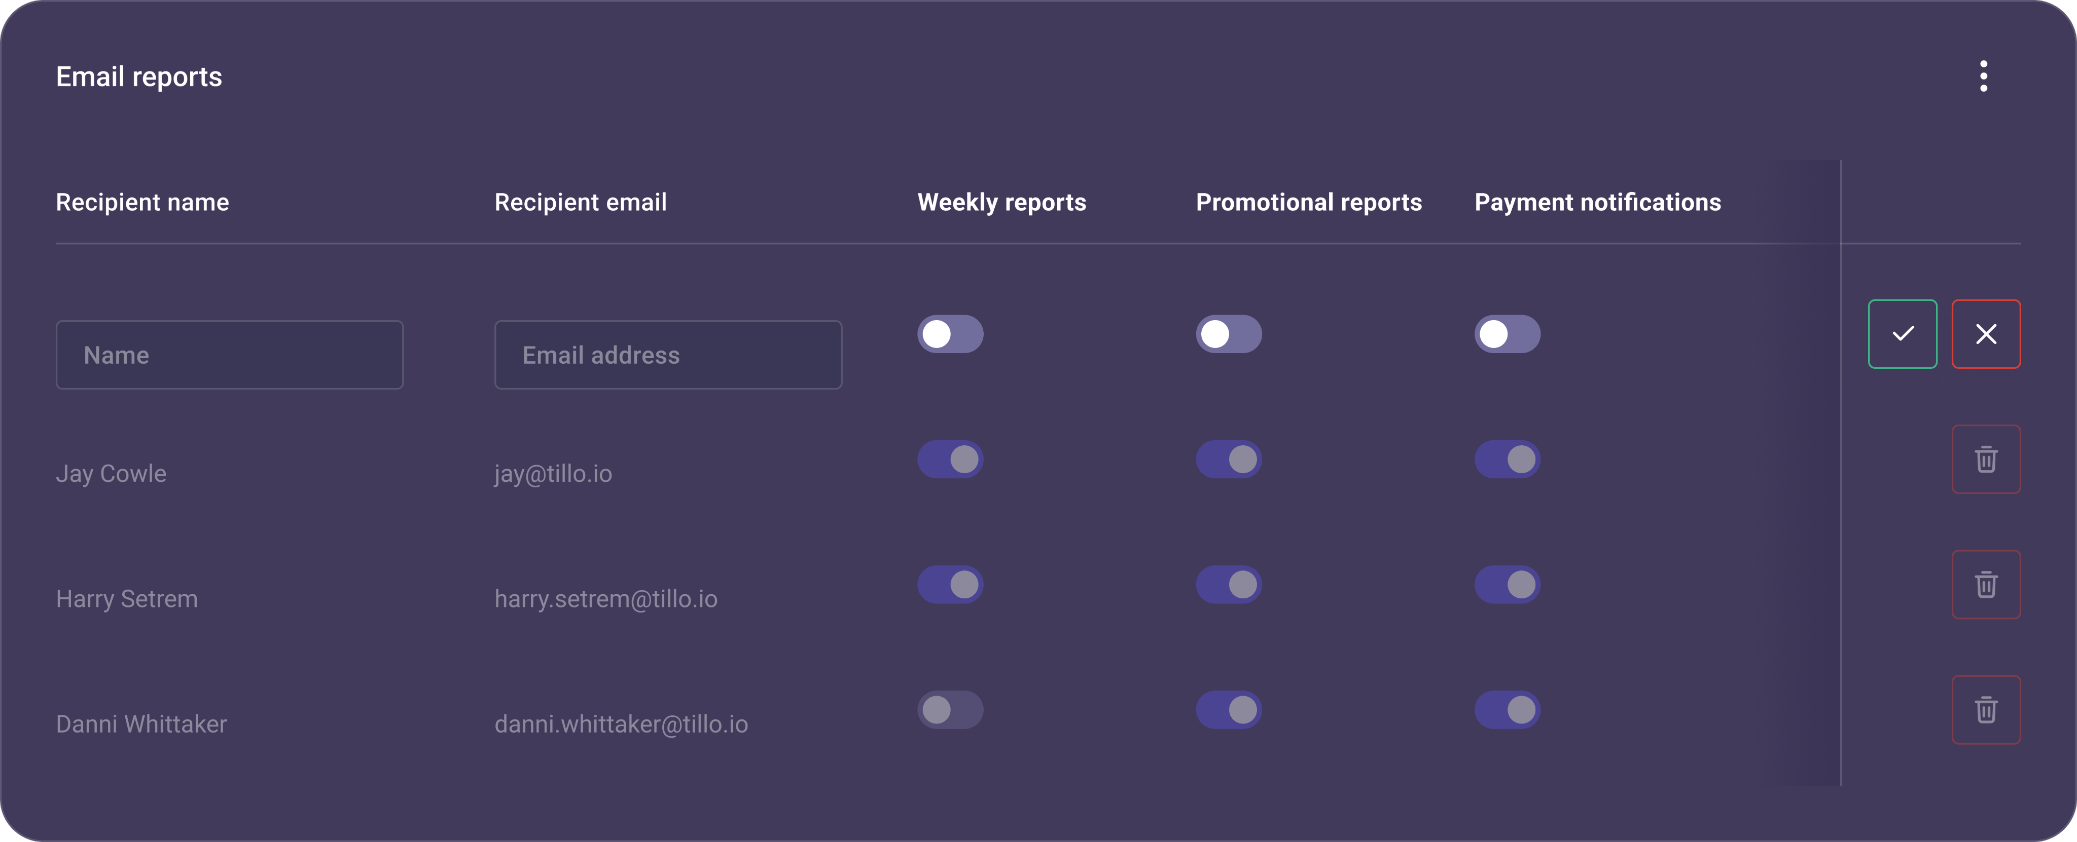The width and height of the screenshot is (2077, 842).
Task: Click the Email address input field
Action: tap(668, 355)
